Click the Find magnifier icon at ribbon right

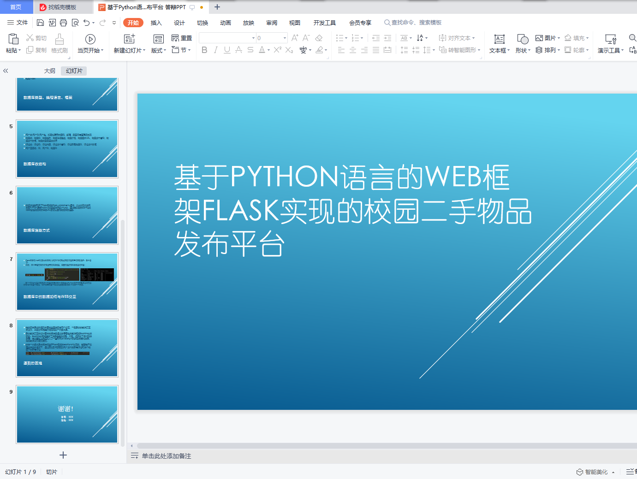pyautogui.click(x=633, y=38)
